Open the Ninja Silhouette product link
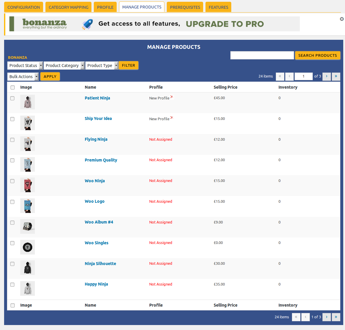The image size is (345, 330). 100,264
